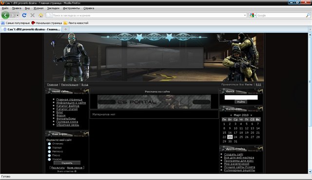Open a new tab with plus button
The height and width of the screenshot is (180, 312).
pyautogui.click(x=65, y=29)
